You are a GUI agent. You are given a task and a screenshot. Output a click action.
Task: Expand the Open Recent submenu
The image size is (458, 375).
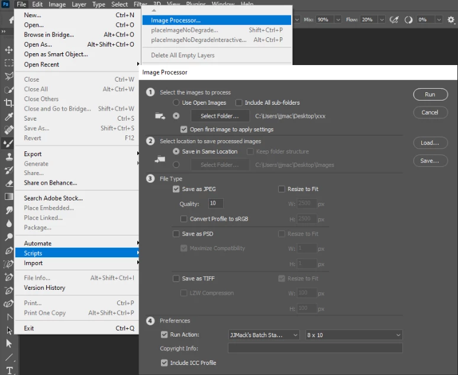[x=77, y=64]
